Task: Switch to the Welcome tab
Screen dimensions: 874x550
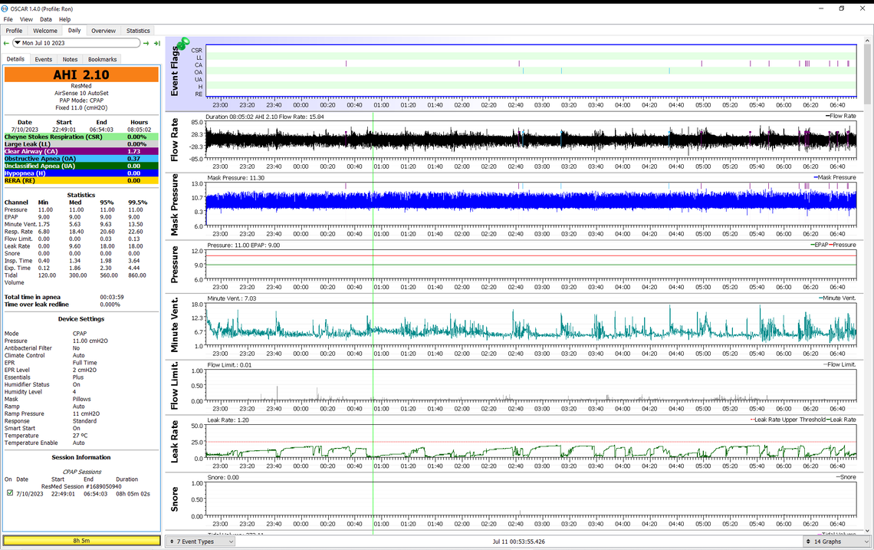Action: click(44, 31)
